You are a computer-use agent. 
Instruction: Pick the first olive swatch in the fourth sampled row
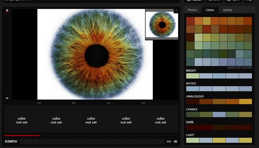[x=190, y=46]
